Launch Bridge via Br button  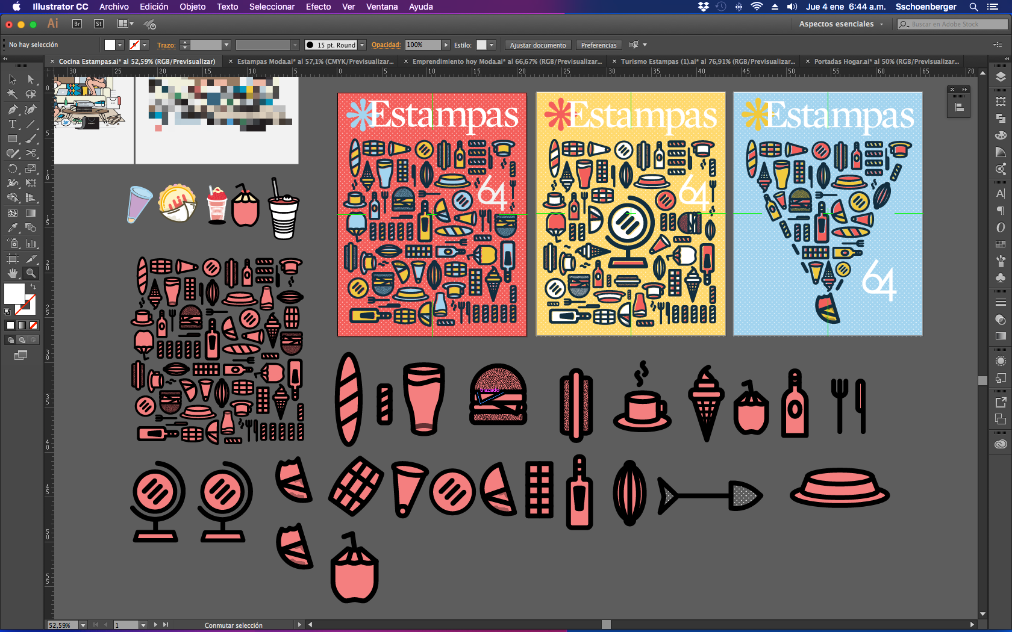tap(77, 24)
